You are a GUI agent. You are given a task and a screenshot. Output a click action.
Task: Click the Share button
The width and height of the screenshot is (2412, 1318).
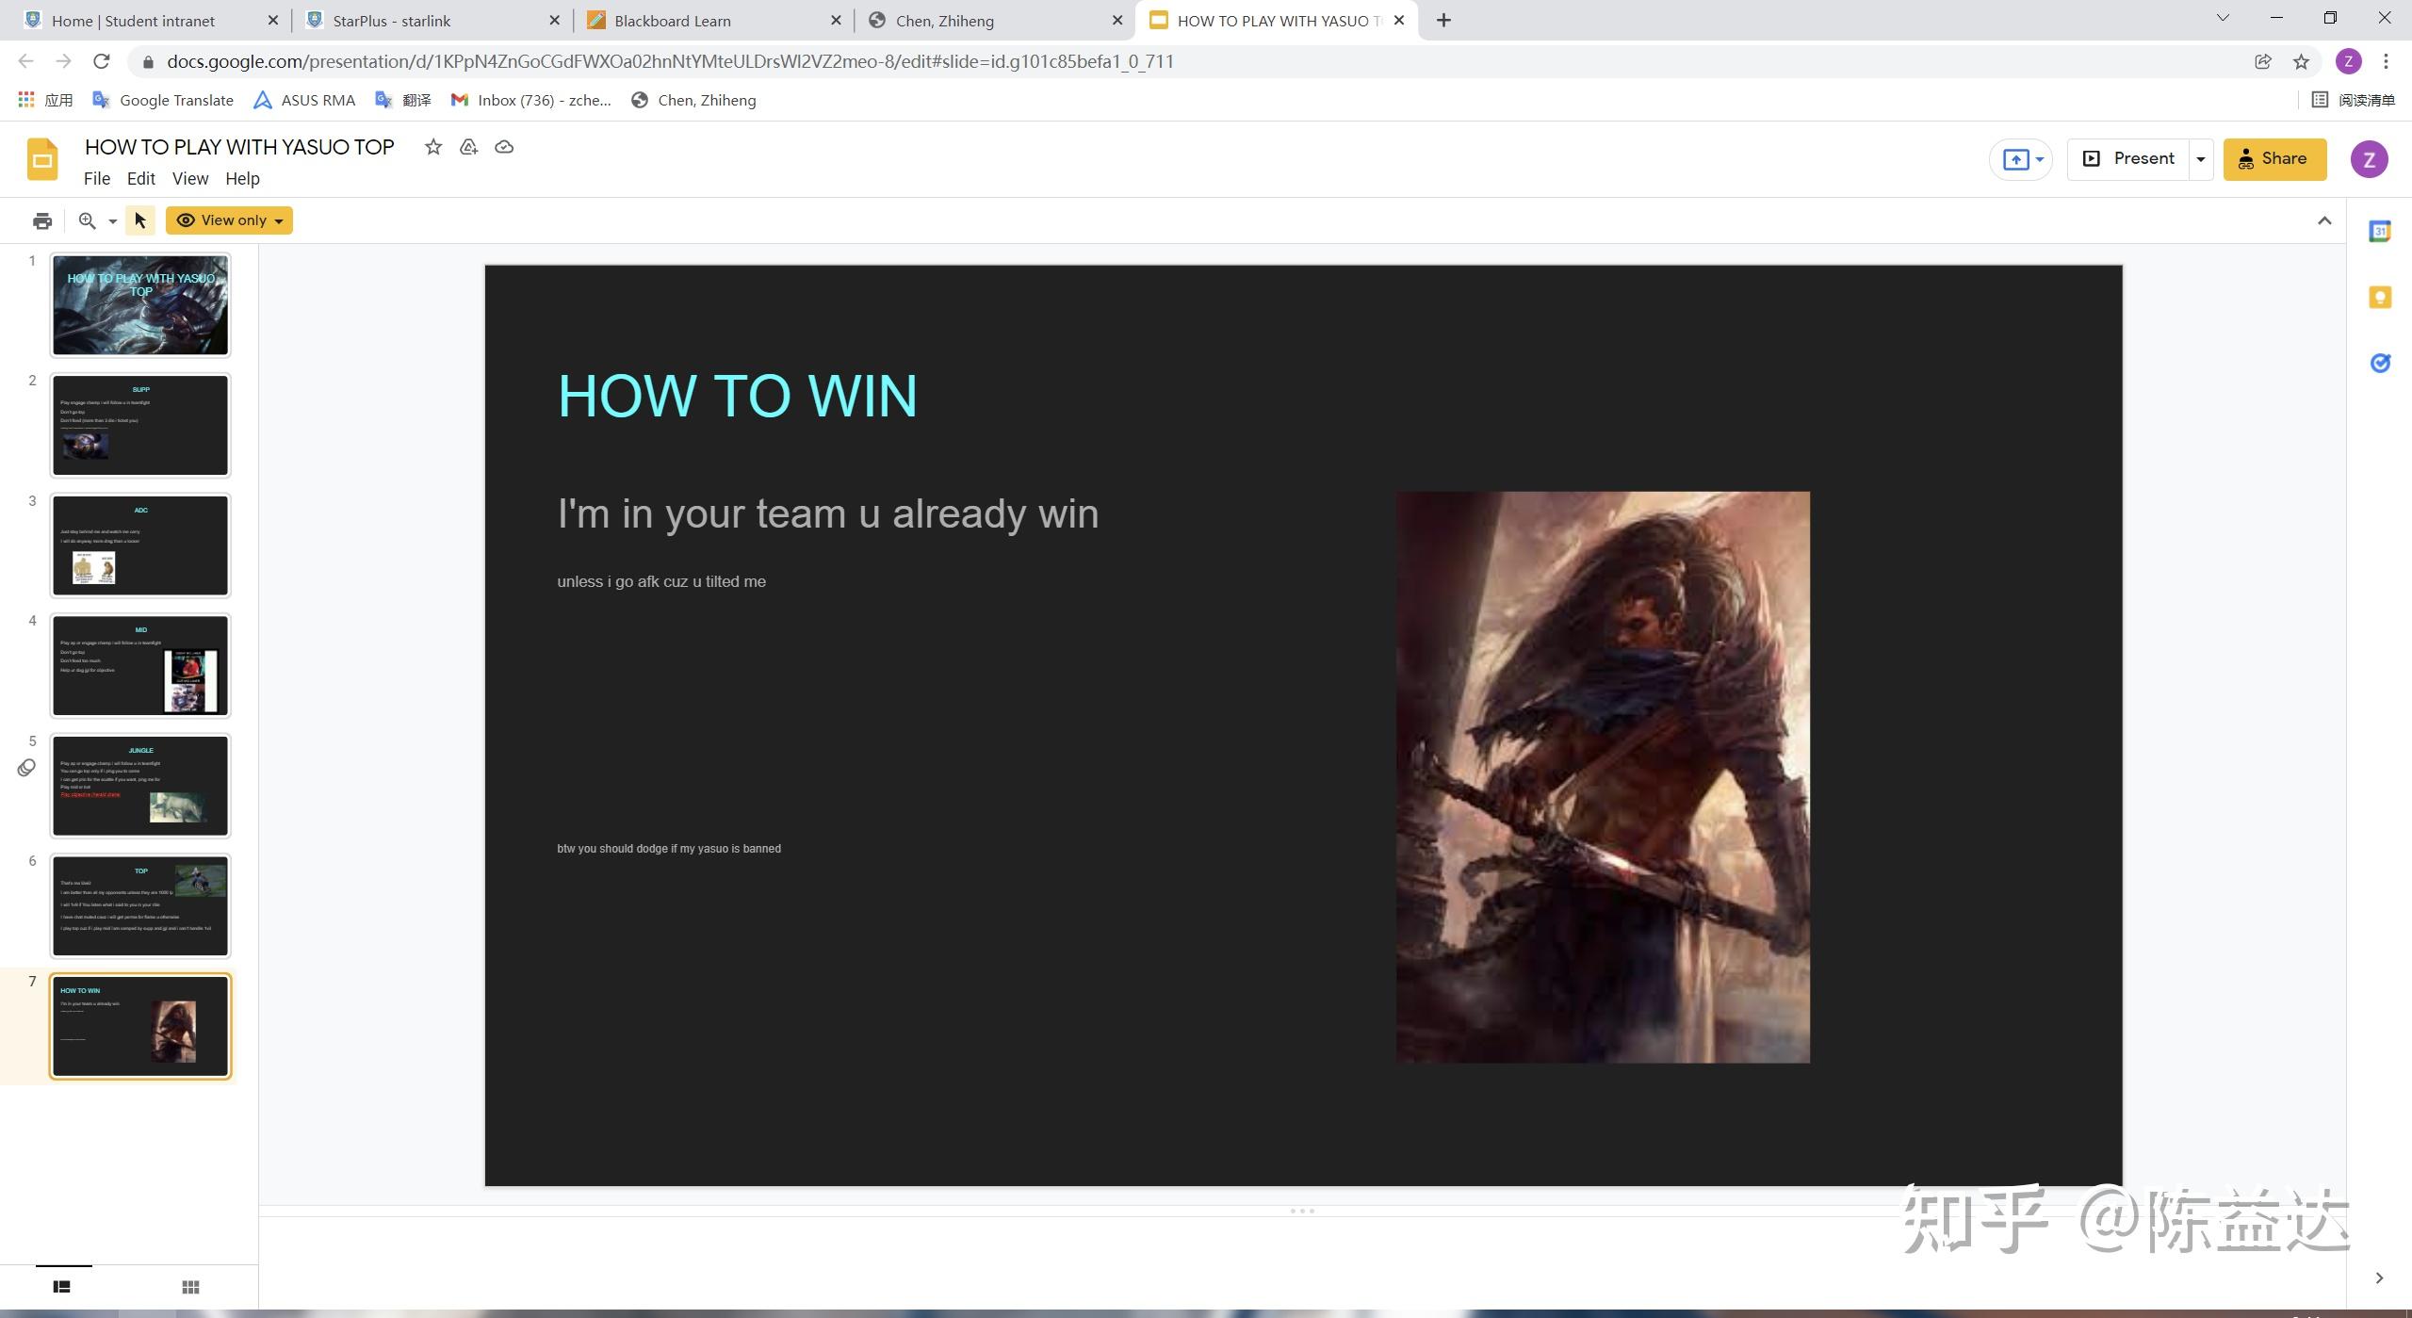[2274, 159]
